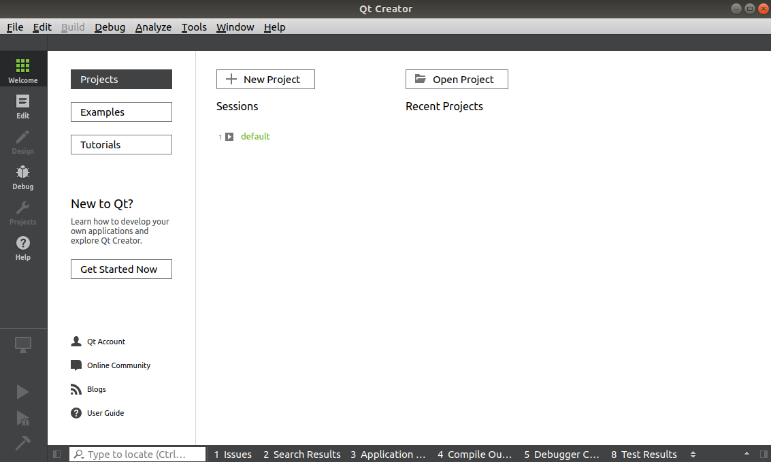Build project with hammer icon
This screenshot has width=771, height=462.
[22, 443]
